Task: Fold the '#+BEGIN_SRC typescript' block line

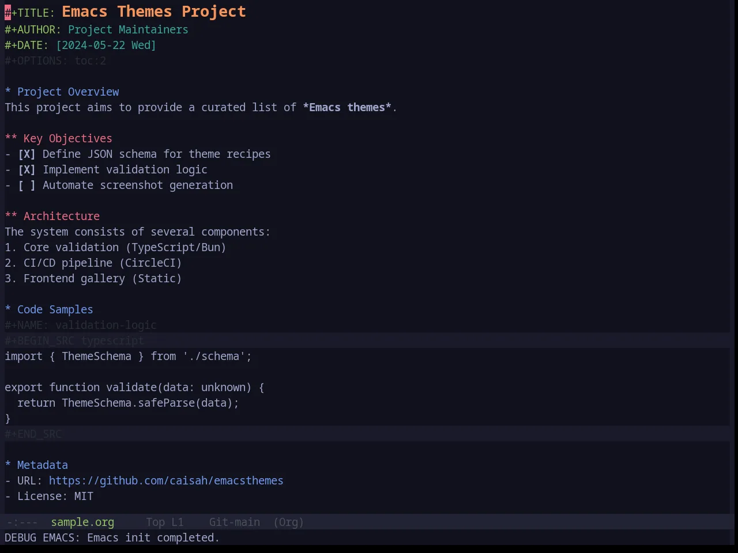Action: [74, 341]
